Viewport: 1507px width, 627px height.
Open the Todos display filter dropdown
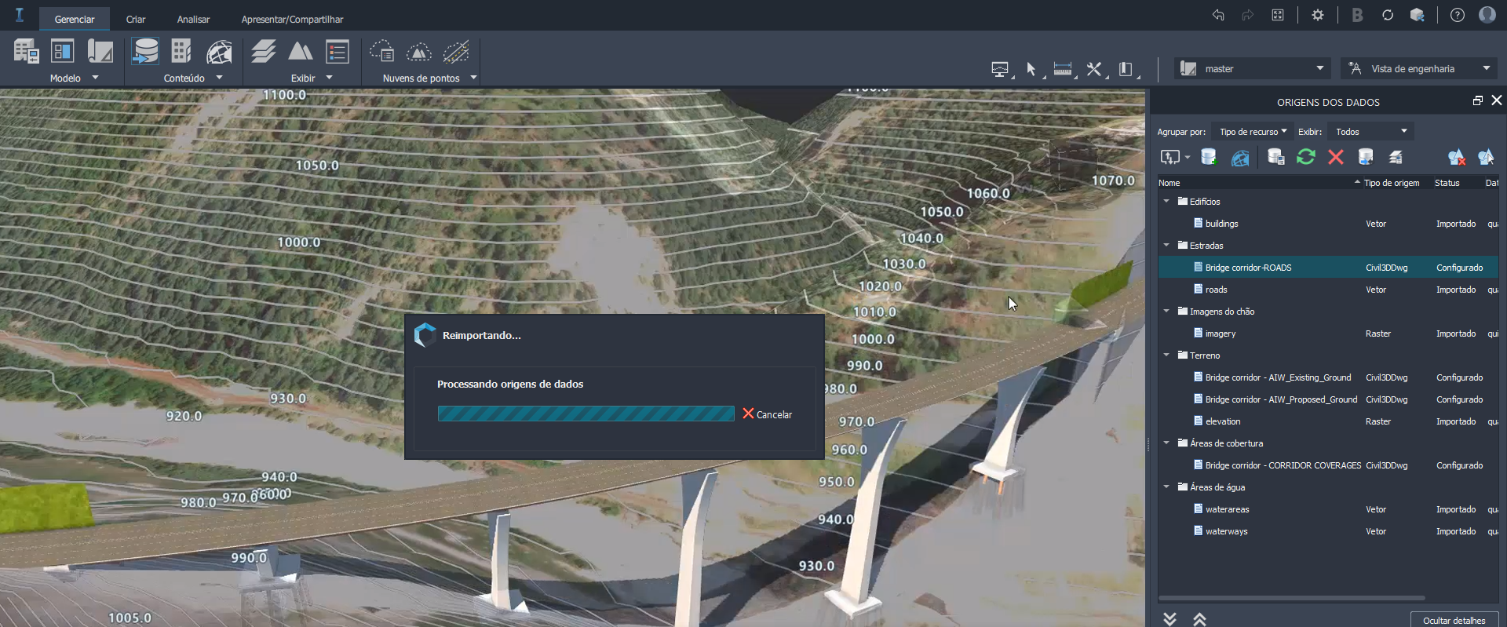pyautogui.click(x=1371, y=132)
